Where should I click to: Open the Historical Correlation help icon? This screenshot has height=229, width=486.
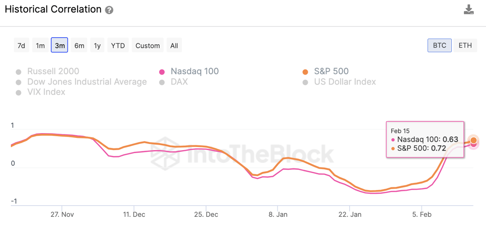[109, 10]
